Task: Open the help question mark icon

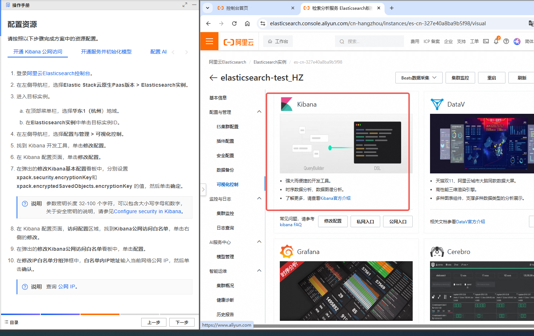Action: click(506, 42)
